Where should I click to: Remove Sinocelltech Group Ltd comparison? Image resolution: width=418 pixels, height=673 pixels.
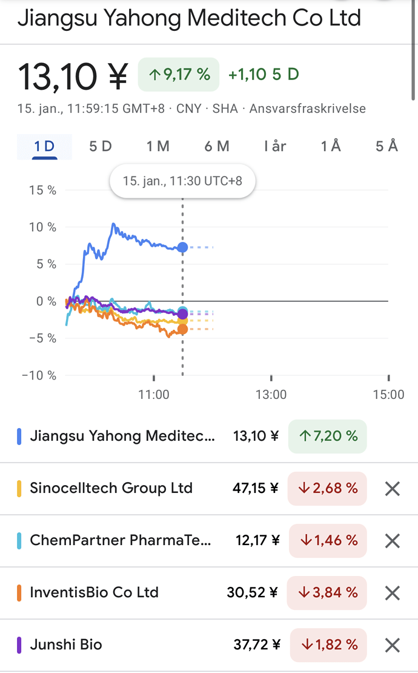tap(393, 489)
